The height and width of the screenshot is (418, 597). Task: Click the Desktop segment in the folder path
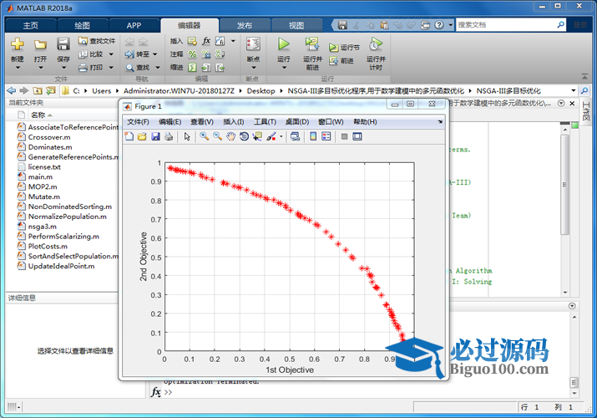point(261,90)
